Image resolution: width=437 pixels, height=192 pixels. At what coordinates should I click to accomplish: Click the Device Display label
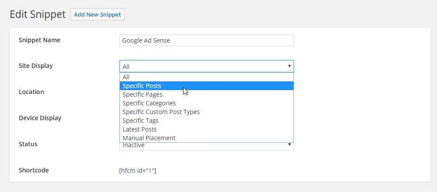pos(40,118)
